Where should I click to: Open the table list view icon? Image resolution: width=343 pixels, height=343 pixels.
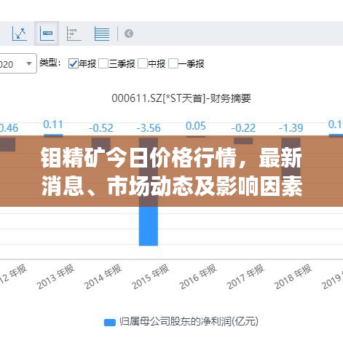point(102,33)
